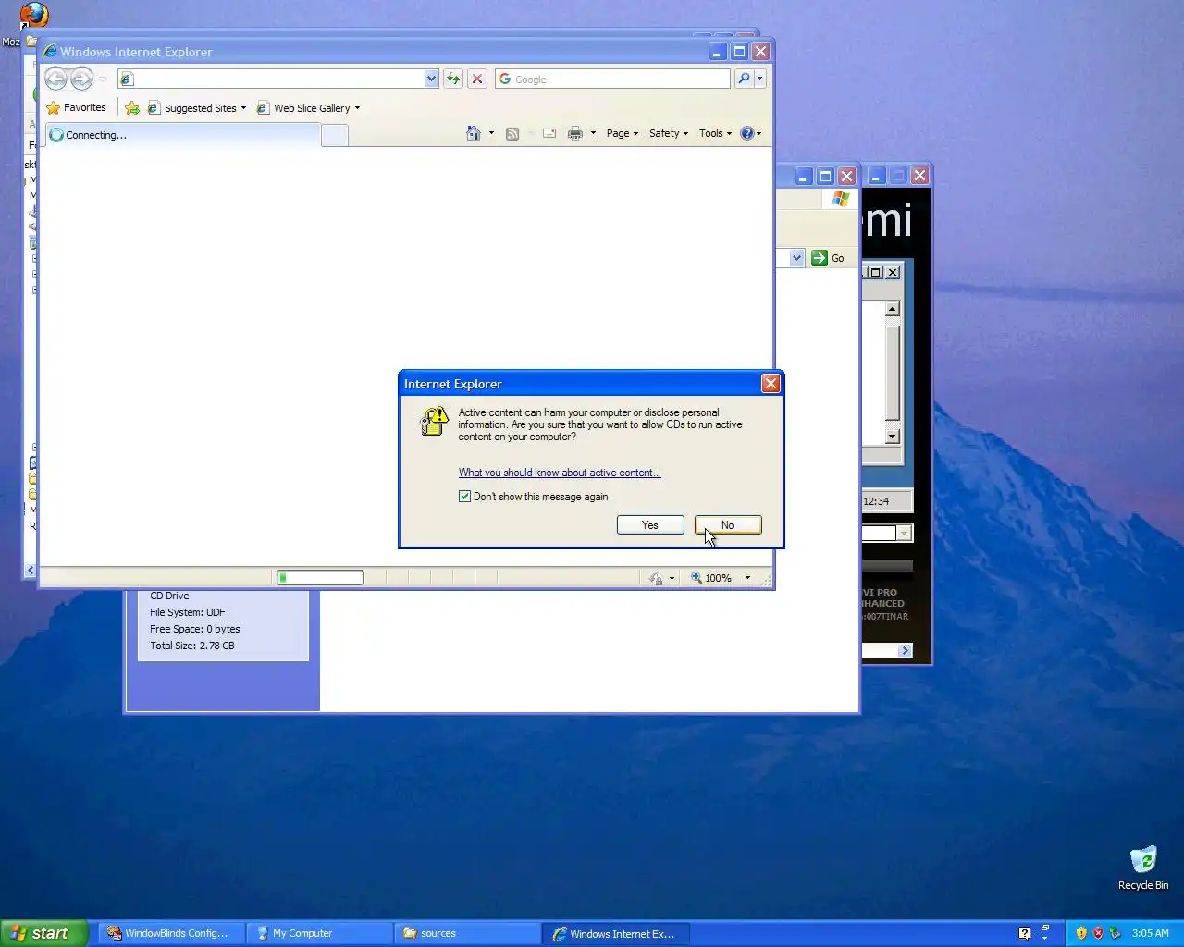The height and width of the screenshot is (947, 1184).
Task: Open the recent pages dropdown near Forward button
Action: (103, 80)
